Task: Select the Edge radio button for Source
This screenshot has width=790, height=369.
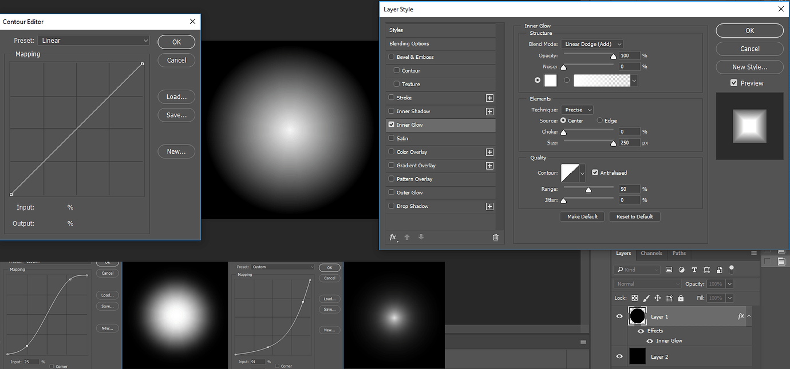Action: [598, 121]
